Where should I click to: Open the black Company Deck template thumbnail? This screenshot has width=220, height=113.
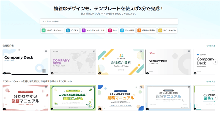25,62
